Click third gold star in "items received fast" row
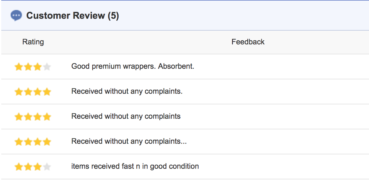369x180 pixels. pos(38,167)
